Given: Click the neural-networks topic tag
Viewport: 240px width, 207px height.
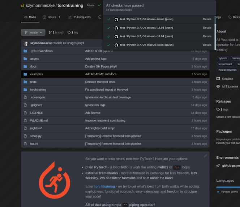Looking at the screenshot, I should pos(227,70).
